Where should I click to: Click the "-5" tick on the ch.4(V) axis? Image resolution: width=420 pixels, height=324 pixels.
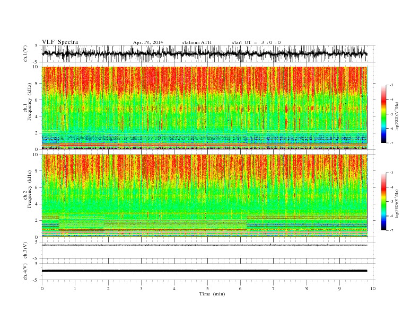pos(36,280)
